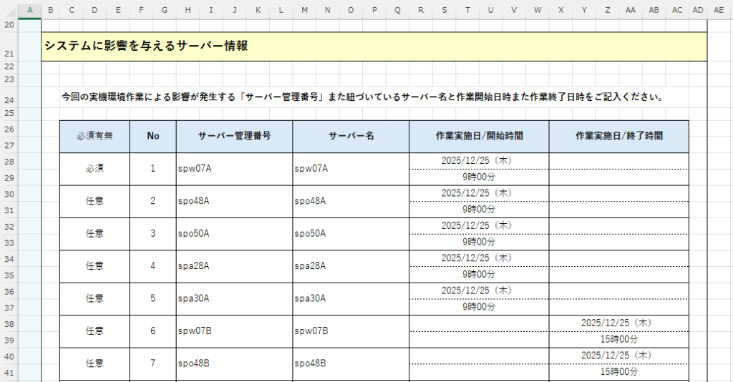Select column header A
733x382 pixels.
coord(29,9)
